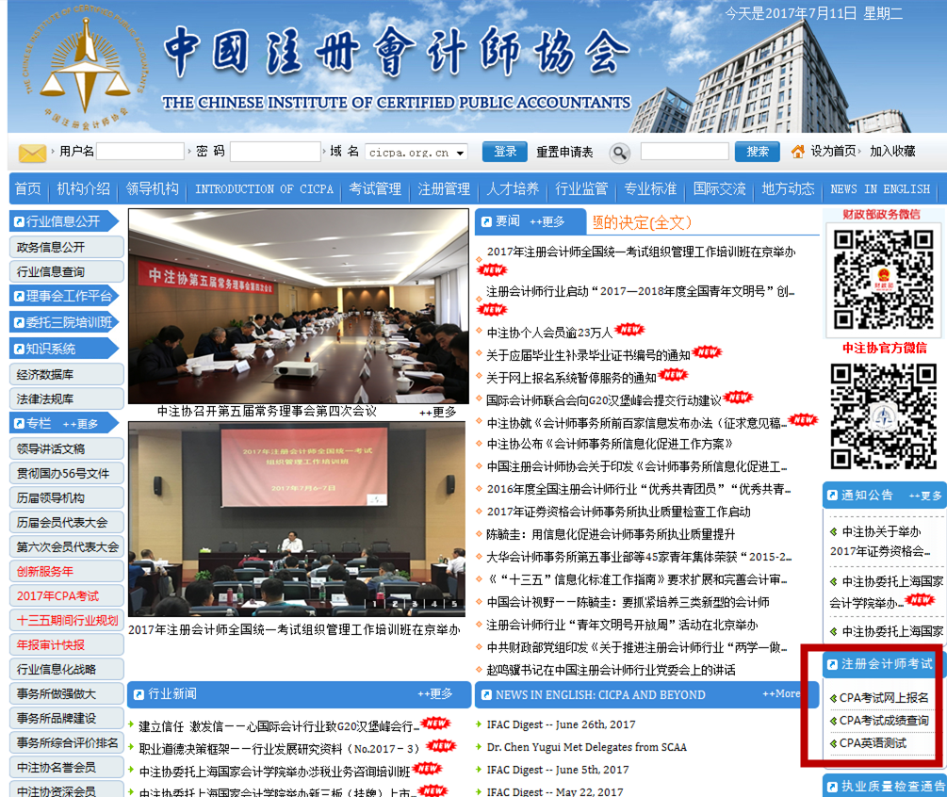Select slide 5 in image carousel
The image size is (947, 797).
(454, 604)
